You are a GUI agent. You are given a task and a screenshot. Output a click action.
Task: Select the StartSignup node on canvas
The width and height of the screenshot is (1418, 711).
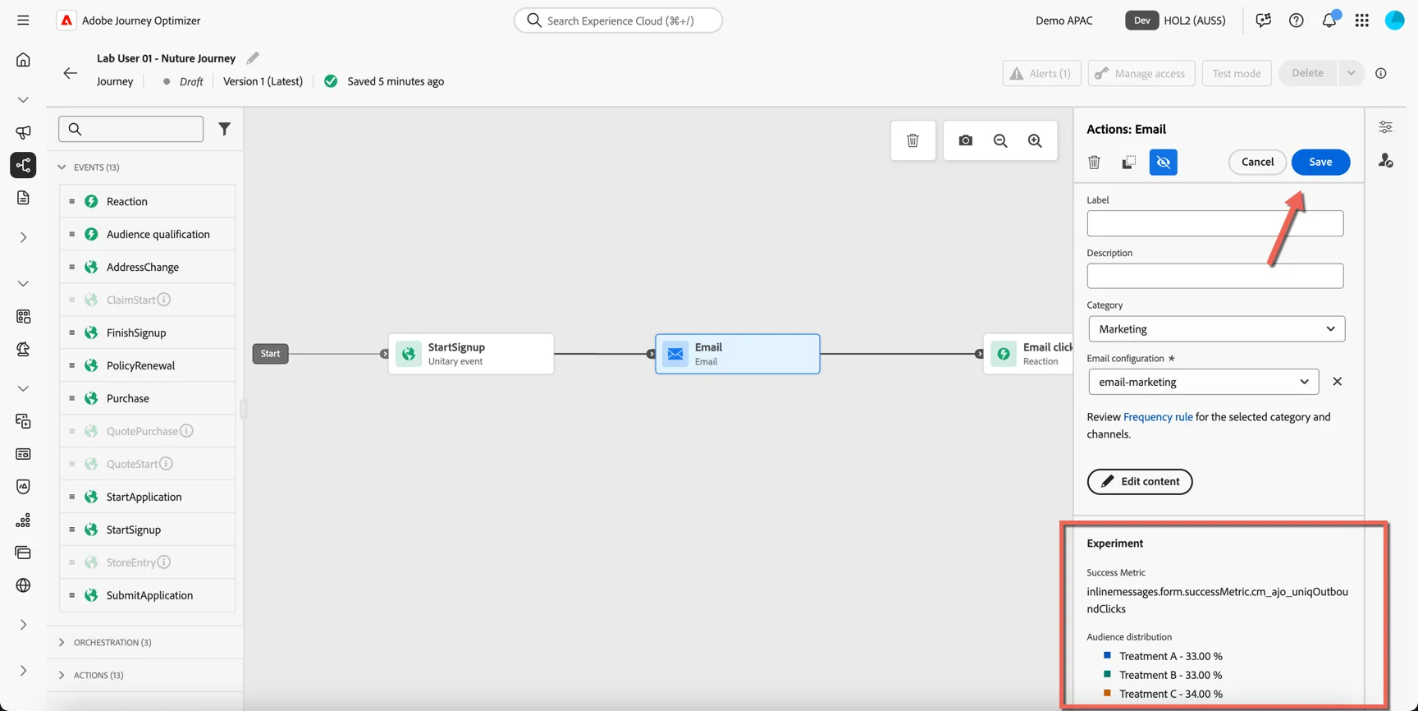tap(471, 354)
